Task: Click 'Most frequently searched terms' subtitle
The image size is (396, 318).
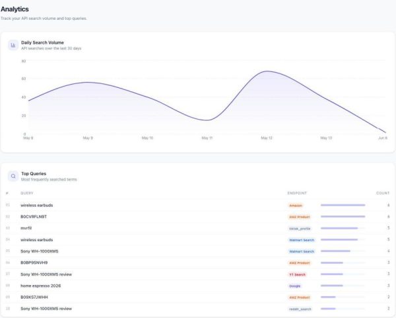Action: (49, 179)
